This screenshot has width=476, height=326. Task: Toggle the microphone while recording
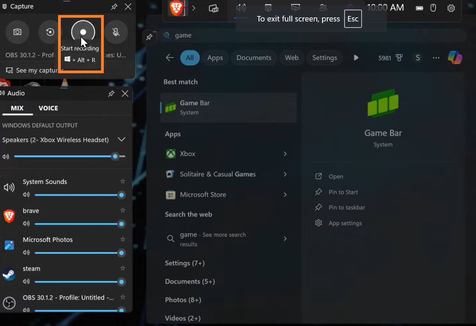[116, 32]
